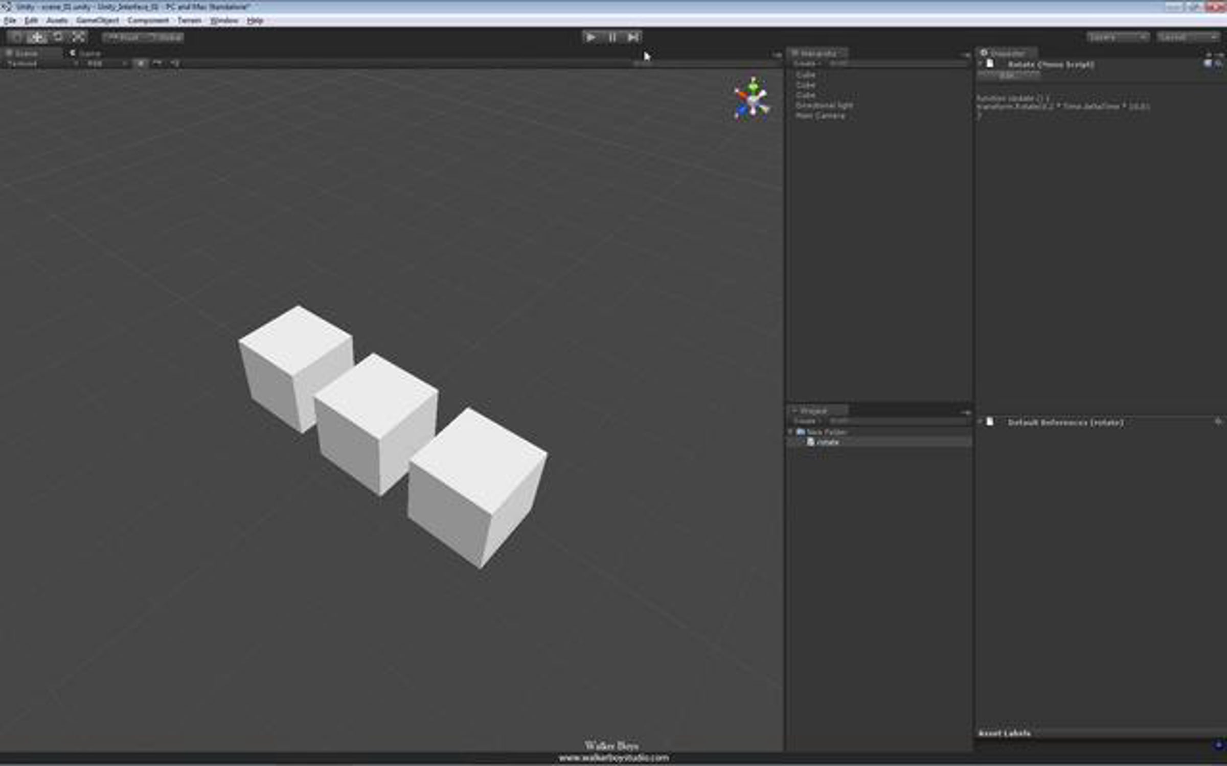Image resolution: width=1227 pixels, height=766 pixels.
Task: Click the Edit script button in Inspector
Action: (x=1007, y=75)
